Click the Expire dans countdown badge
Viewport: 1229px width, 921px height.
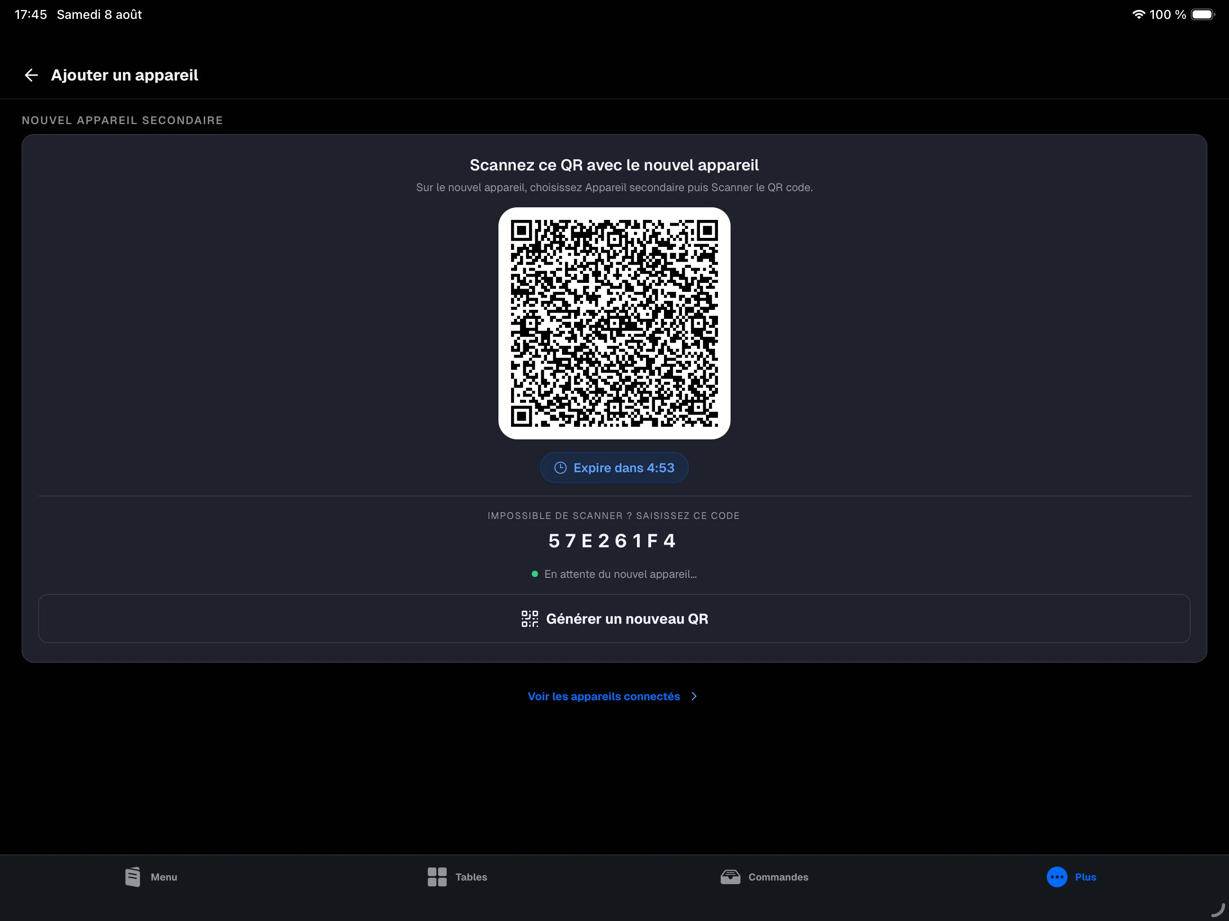click(x=614, y=468)
